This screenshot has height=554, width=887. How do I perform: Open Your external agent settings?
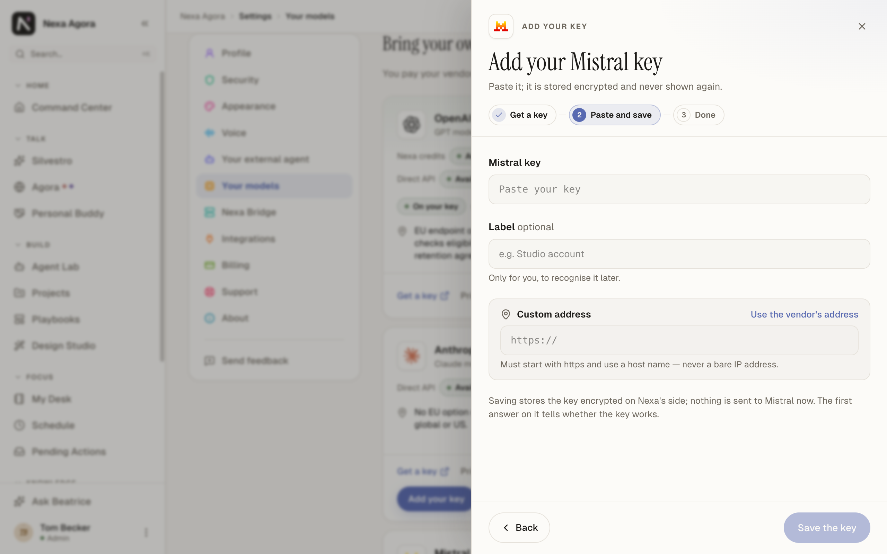[274, 159]
